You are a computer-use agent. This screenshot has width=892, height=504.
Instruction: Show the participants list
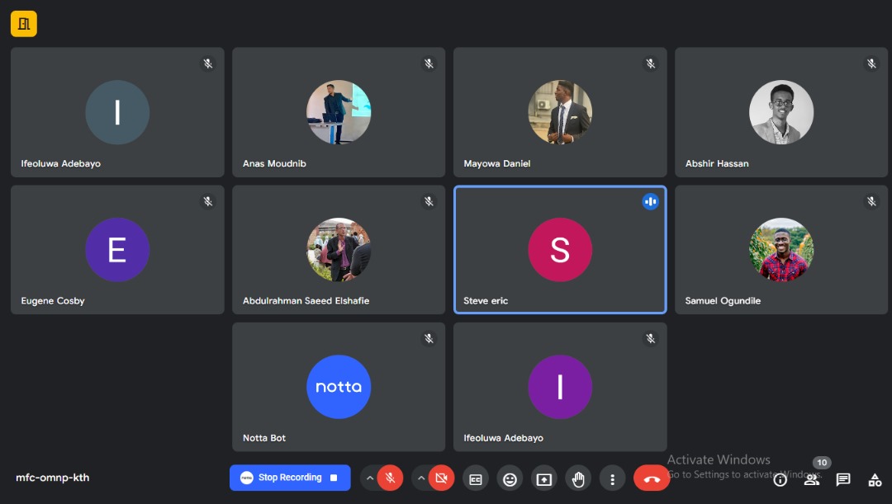[812, 479]
